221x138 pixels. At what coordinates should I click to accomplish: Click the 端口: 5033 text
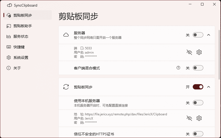(x=83, y=48)
